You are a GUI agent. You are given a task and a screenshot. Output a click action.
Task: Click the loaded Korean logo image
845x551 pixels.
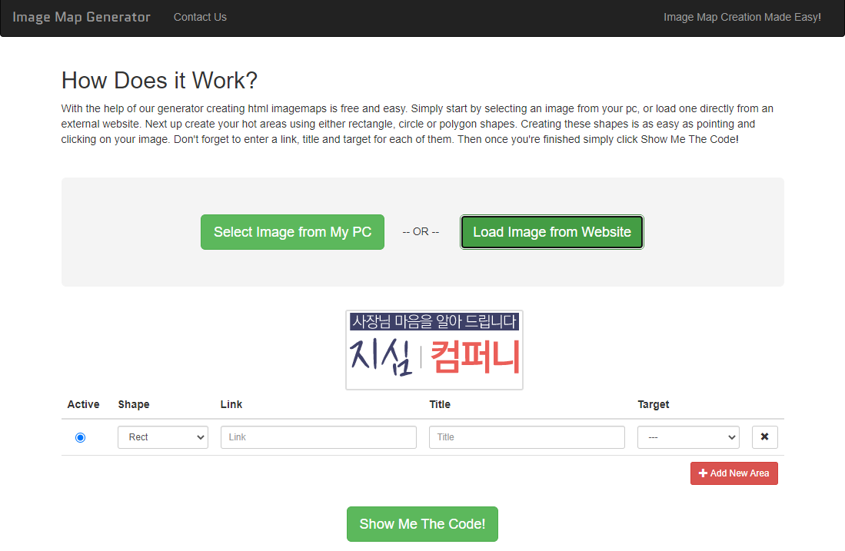click(x=434, y=350)
